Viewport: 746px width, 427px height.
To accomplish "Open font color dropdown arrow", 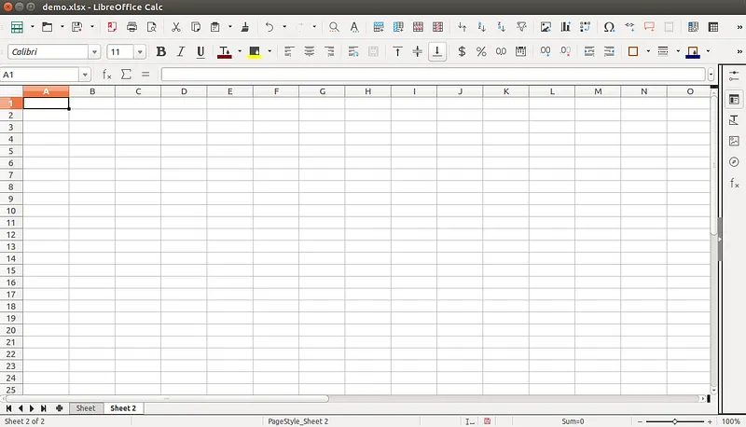I will [240, 51].
